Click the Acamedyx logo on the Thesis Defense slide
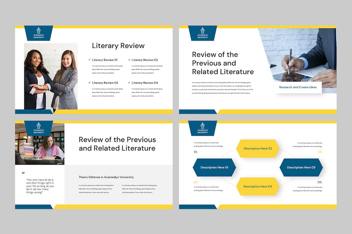The width and height of the screenshot is (352, 234). (x=38, y=128)
